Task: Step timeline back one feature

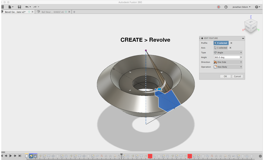Action: (6, 156)
